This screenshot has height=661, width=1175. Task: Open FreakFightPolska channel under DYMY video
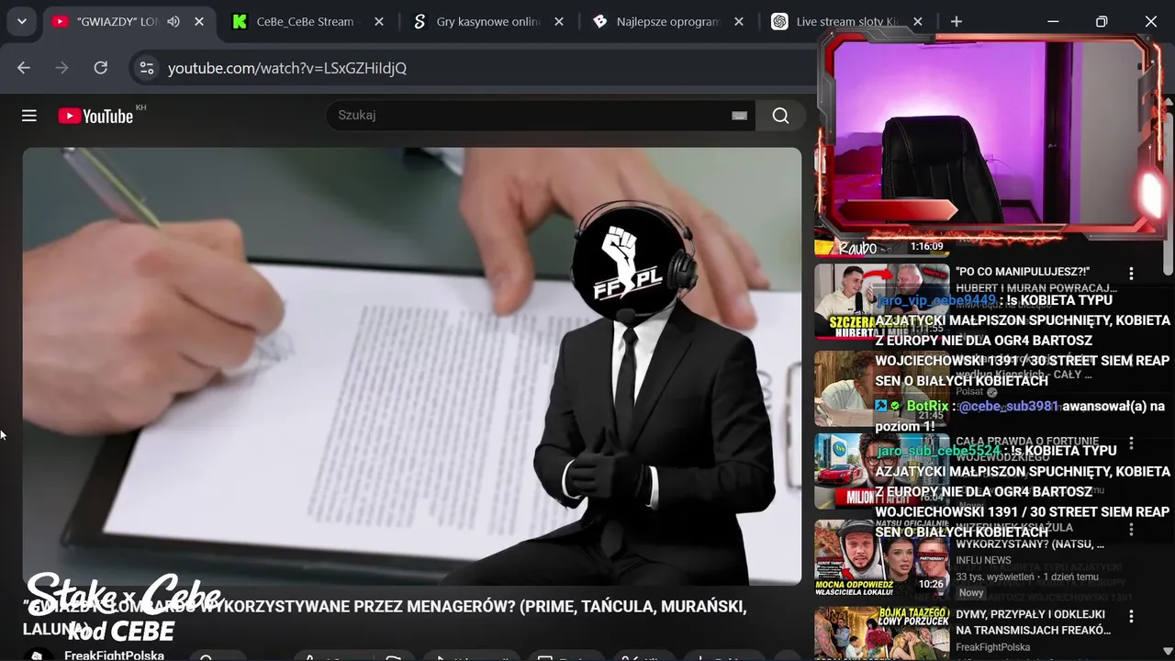[x=992, y=647]
